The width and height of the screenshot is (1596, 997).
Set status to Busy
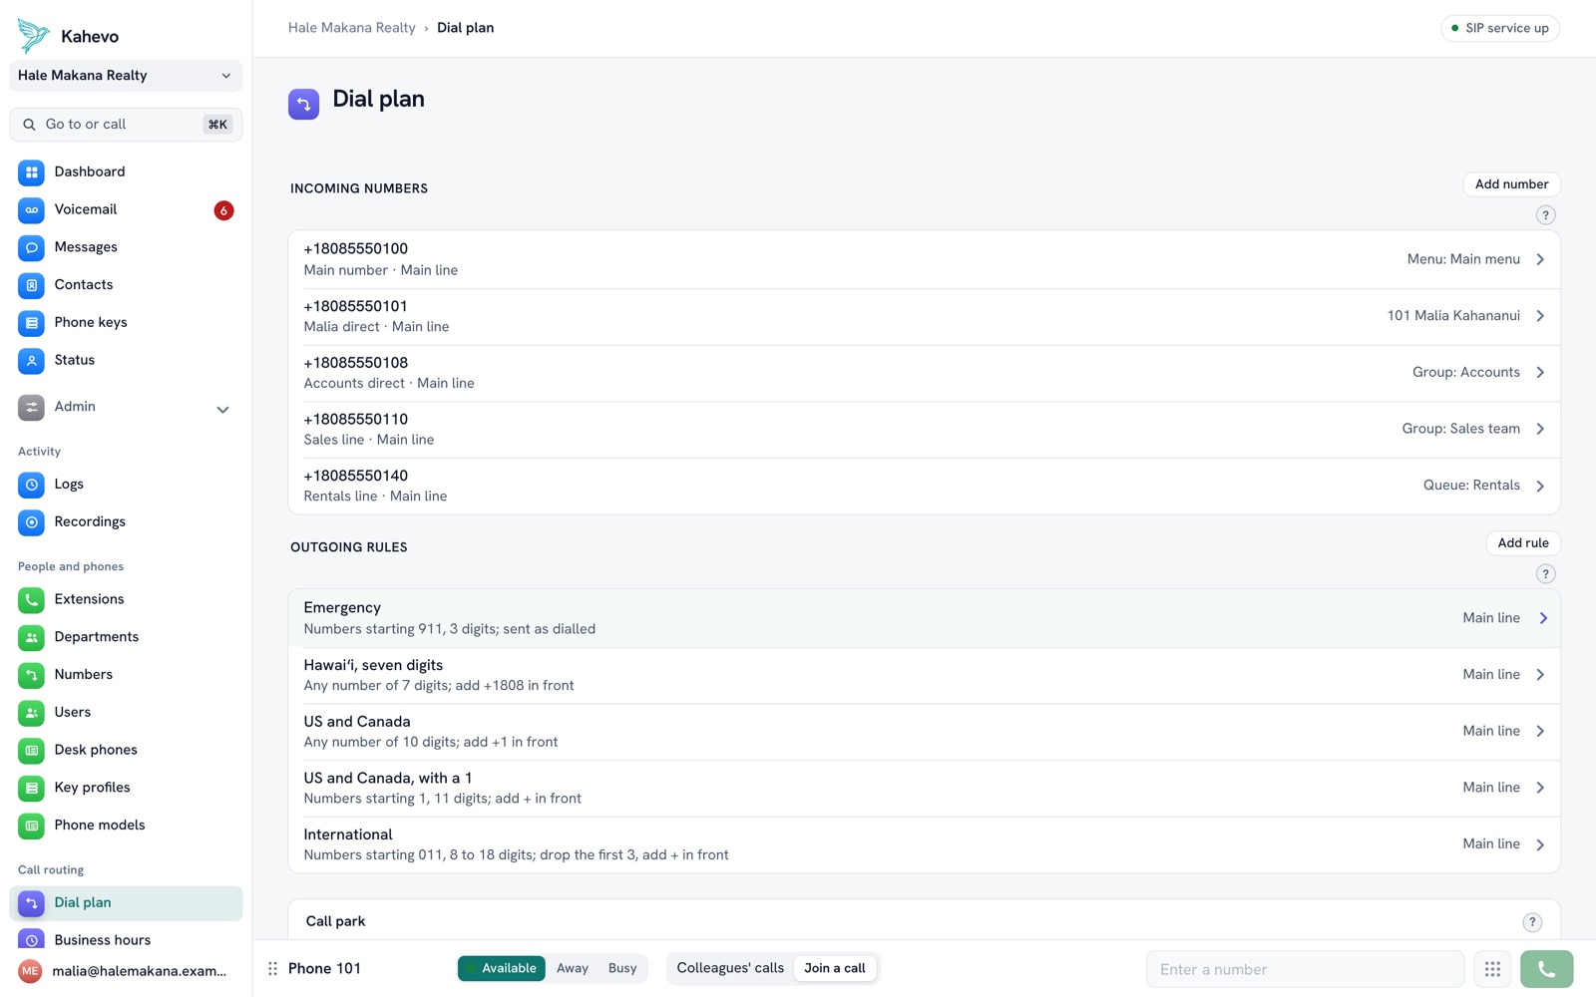tap(622, 968)
